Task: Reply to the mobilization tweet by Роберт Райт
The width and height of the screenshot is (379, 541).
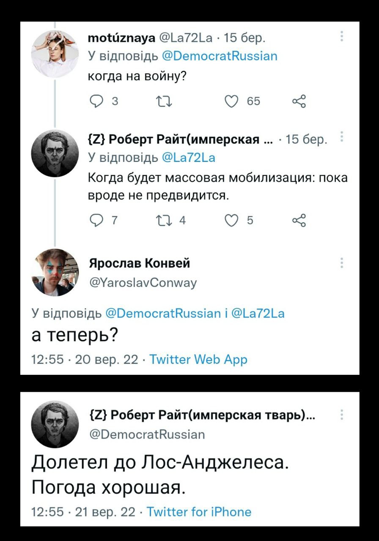Action: [96, 220]
